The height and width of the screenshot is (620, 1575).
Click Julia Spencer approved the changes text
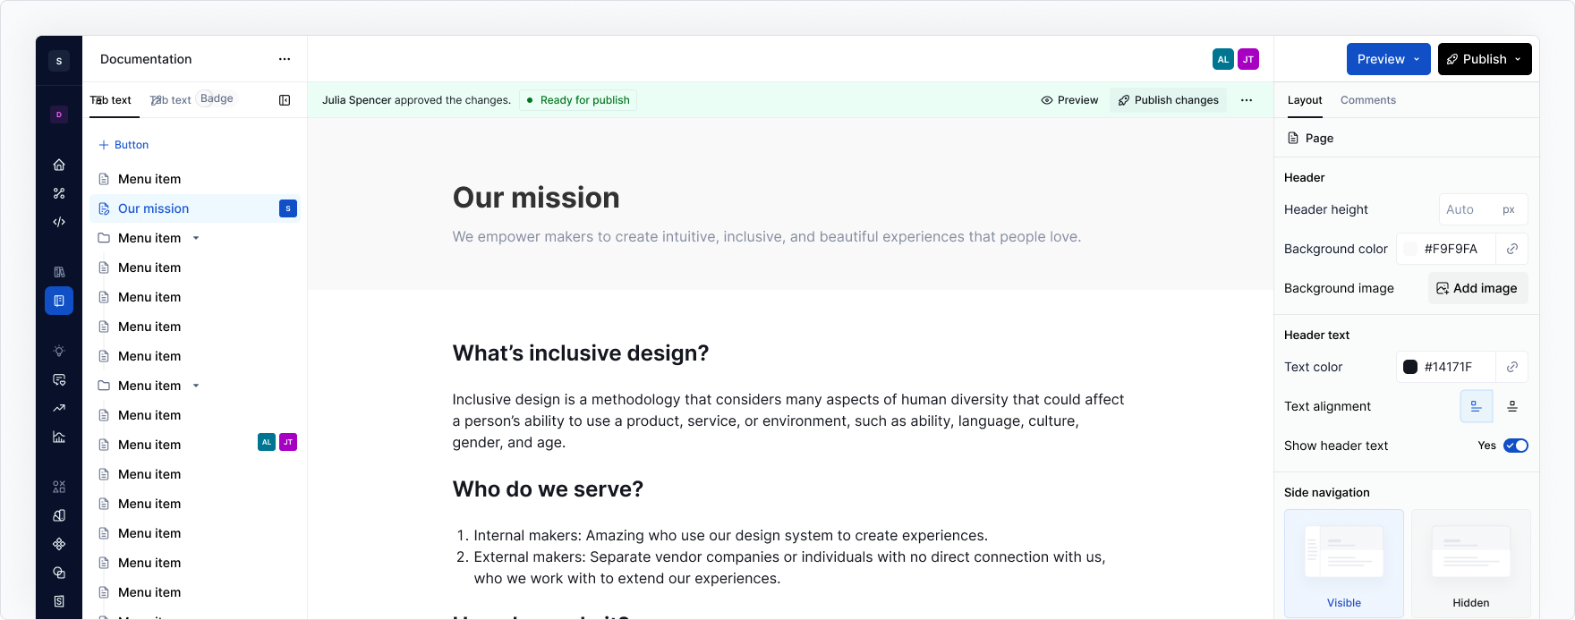tap(416, 100)
